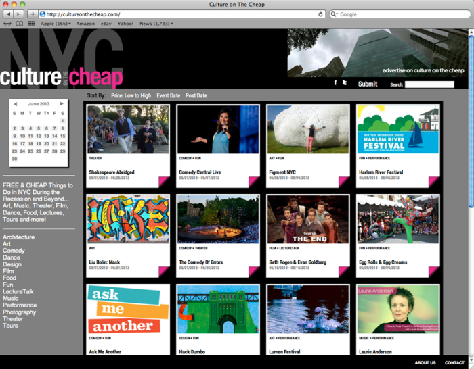Screen dimensions: 474x369
Task: Sort events by Event Date
Action: point(169,95)
